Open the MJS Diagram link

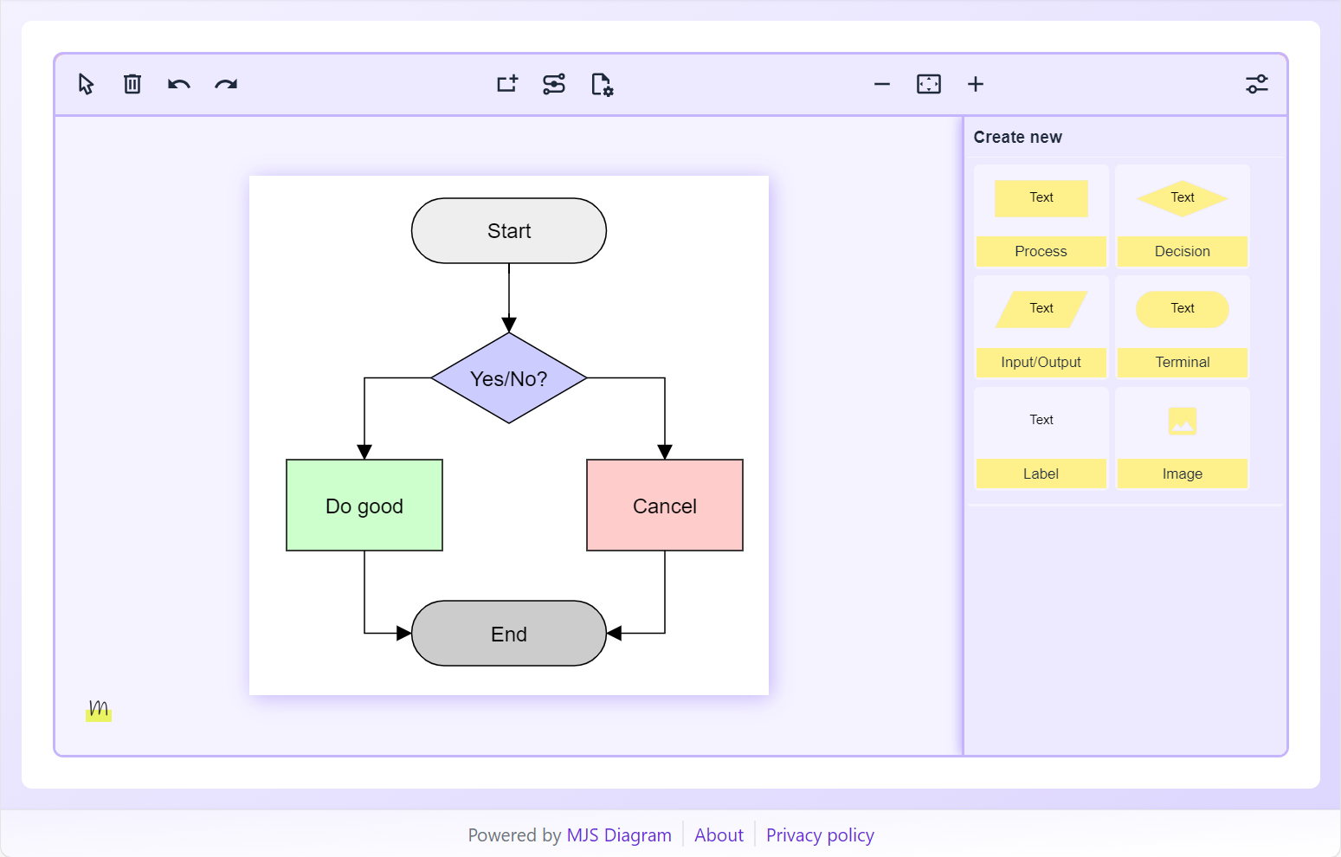[x=619, y=835]
